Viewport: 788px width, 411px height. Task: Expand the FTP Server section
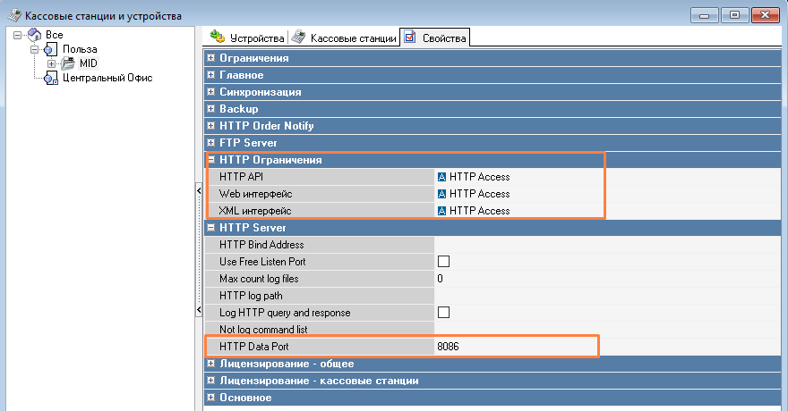point(211,143)
